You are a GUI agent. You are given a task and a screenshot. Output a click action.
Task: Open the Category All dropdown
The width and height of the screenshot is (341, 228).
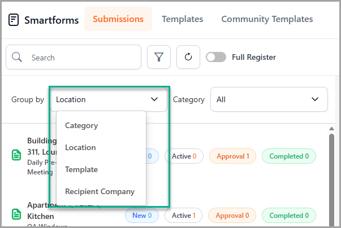pyautogui.click(x=269, y=99)
